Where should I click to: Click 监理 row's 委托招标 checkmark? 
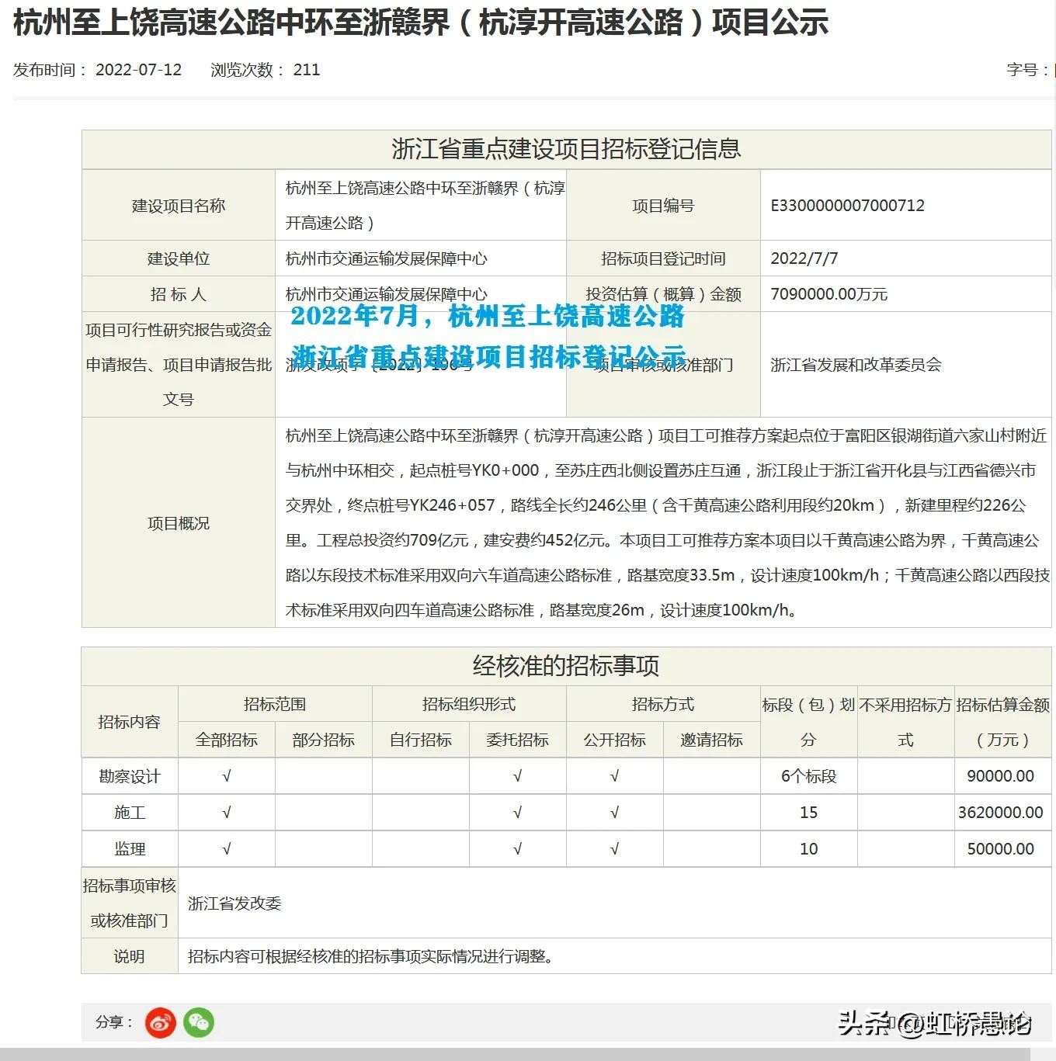(x=518, y=849)
